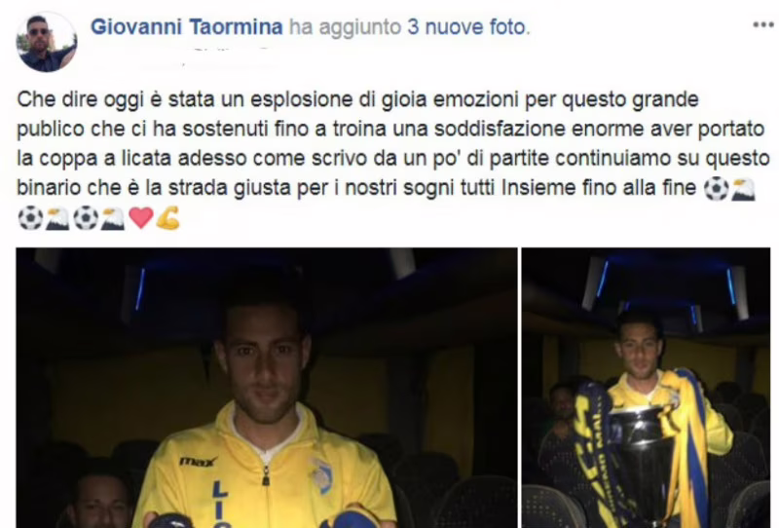Click the blurred timestamp under the name
The width and height of the screenshot is (779, 528).
[x=229, y=54]
